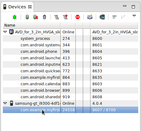Screen dimensions: 141x131
Task: Click debug port value 8605
Action: 97,58
